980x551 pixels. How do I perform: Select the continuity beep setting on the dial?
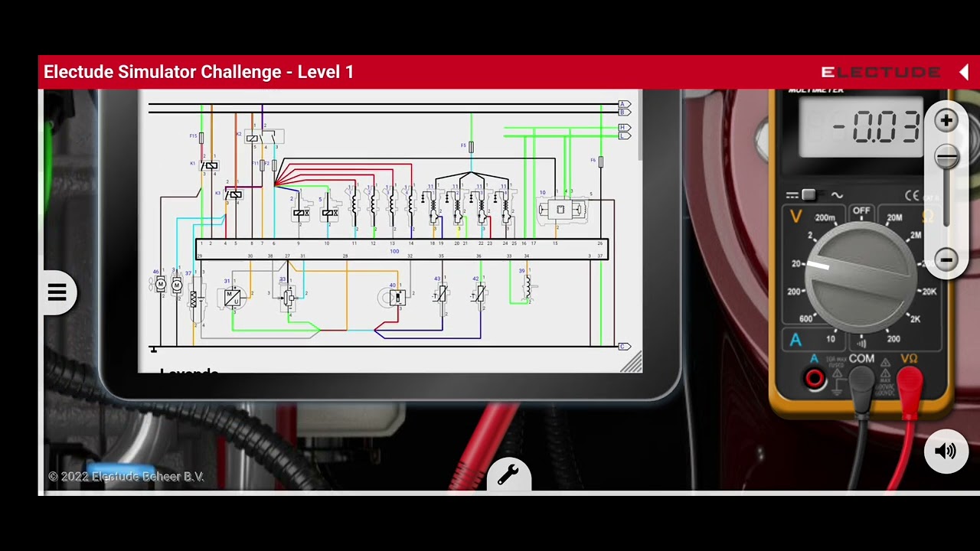861,344
